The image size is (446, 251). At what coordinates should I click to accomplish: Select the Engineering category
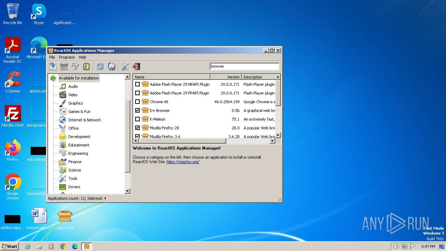[x=78, y=153]
